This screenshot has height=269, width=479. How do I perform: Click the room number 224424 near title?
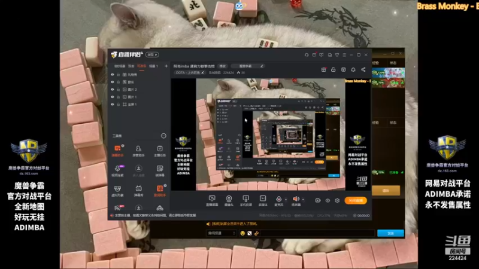click(228, 72)
